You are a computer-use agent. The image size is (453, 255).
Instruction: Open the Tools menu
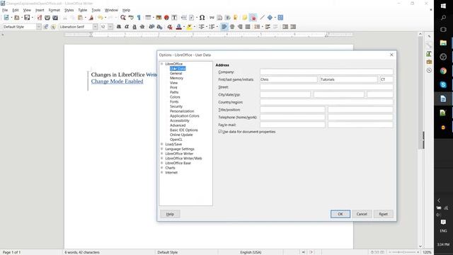pyautogui.click(x=96, y=10)
